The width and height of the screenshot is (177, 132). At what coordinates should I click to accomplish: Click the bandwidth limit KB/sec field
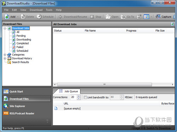[115, 97]
